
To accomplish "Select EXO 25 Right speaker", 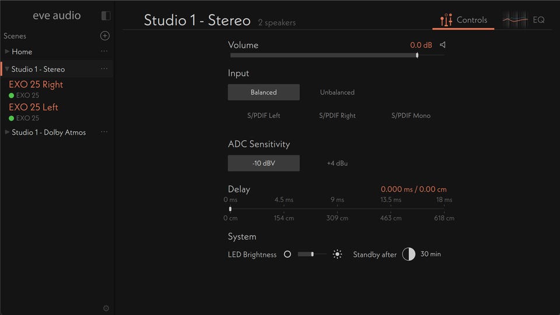I will [36, 85].
